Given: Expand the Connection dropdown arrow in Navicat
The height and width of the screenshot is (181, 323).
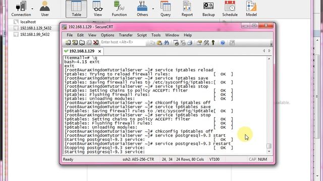Looking at the screenshot, I should tap(32, 9).
